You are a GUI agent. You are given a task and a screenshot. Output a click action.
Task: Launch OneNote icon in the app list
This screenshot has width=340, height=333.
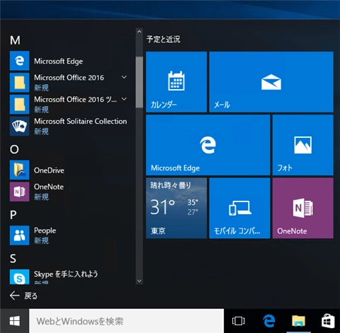[19, 192]
